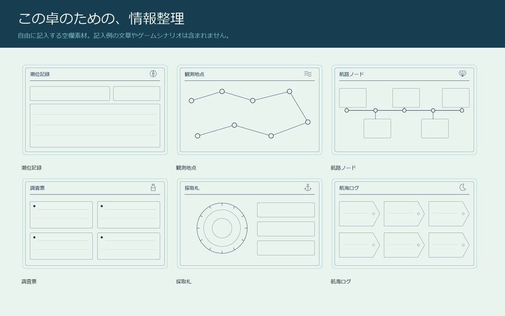Open the 調査票 four-box template thumbnail
This screenshot has height=316, width=505.
95,224
